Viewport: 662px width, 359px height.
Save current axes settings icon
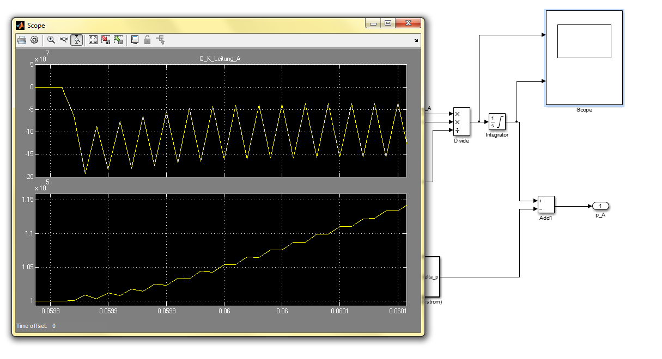(x=106, y=40)
